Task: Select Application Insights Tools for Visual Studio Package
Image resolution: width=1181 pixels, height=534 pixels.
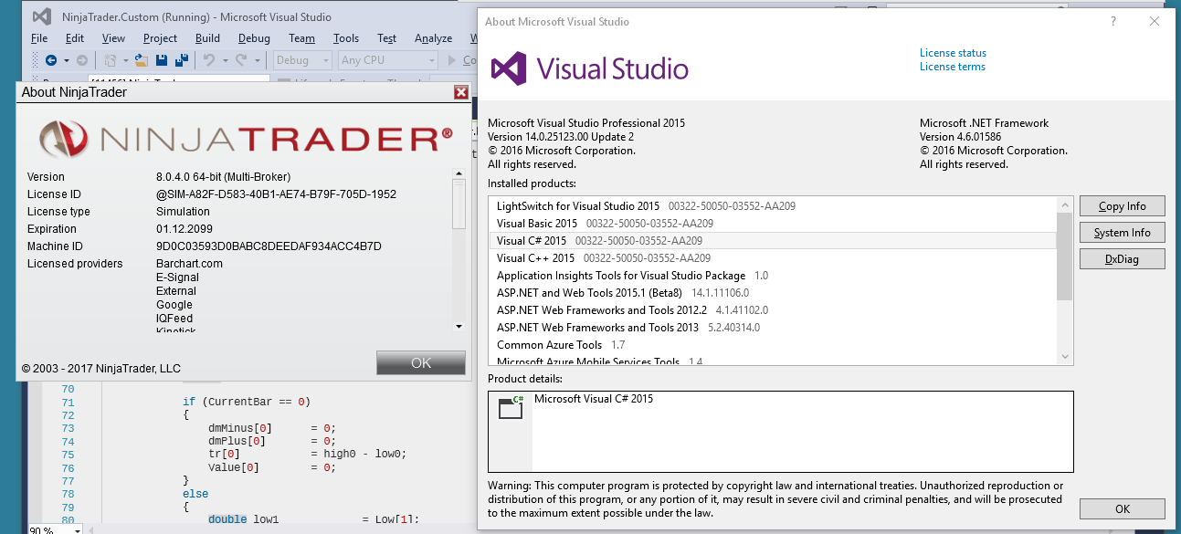Action: pyautogui.click(x=773, y=276)
